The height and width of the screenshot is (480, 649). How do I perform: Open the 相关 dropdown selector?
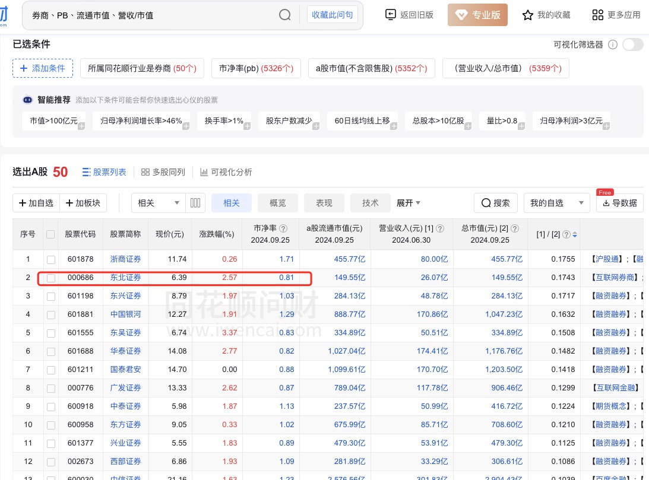click(x=159, y=203)
